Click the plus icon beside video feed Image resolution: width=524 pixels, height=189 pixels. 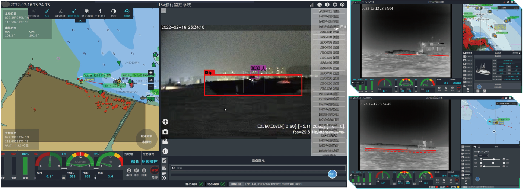[x=165, y=122]
